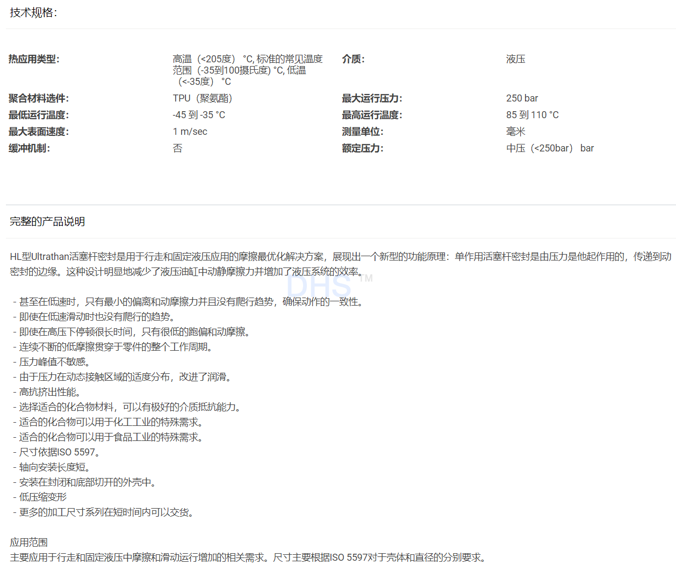Select the 技术规格 section heading
676x572 pixels.
coord(33,13)
